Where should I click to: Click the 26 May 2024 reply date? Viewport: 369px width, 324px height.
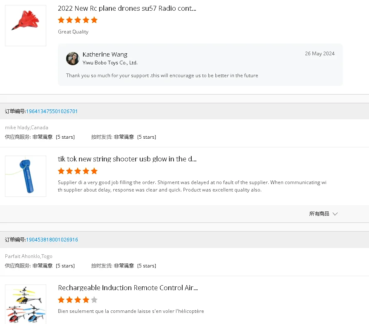click(x=320, y=54)
